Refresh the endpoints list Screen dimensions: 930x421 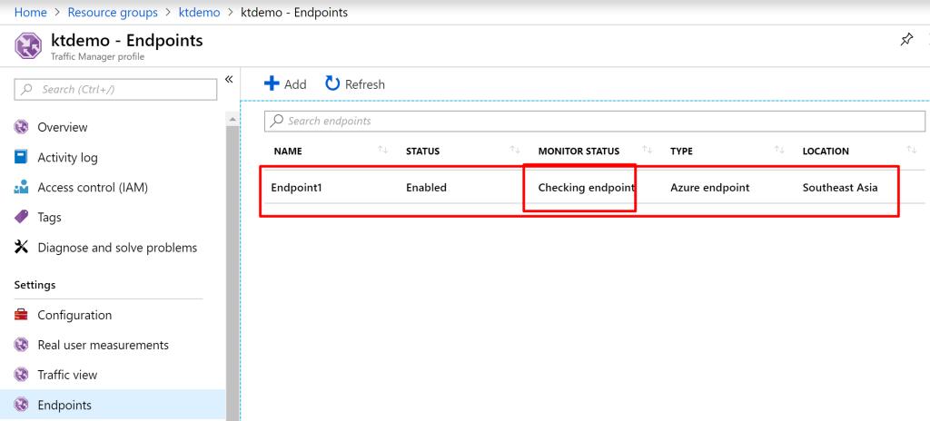[355, 84]
